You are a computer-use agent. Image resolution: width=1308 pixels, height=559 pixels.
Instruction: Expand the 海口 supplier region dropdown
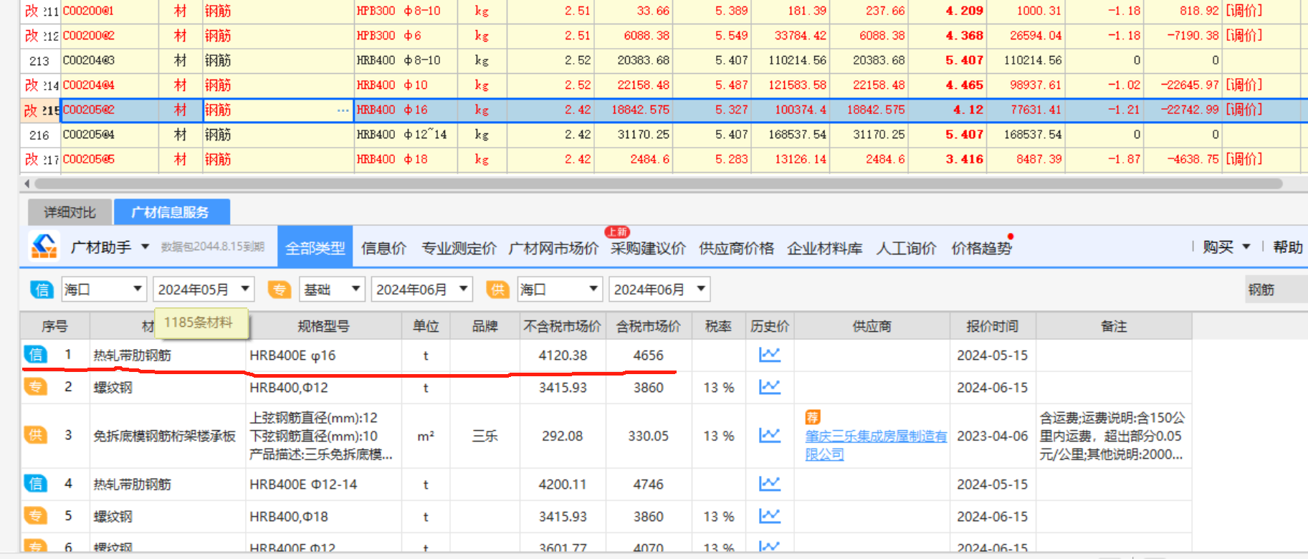coord(593,290)
